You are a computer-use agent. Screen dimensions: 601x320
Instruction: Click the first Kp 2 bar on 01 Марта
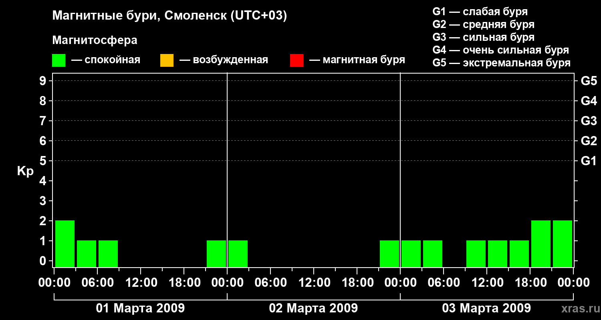pos(65,244)
